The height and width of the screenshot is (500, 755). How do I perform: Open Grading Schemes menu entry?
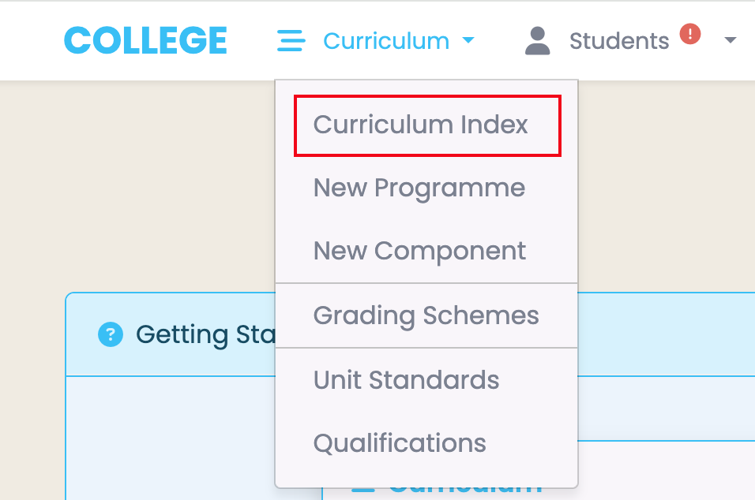click(426, 315)
